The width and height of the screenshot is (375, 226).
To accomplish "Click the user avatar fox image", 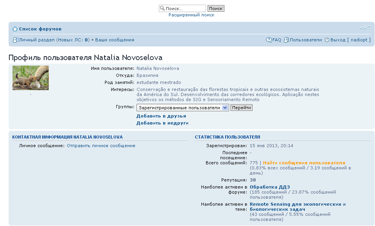I will [30, 78].
